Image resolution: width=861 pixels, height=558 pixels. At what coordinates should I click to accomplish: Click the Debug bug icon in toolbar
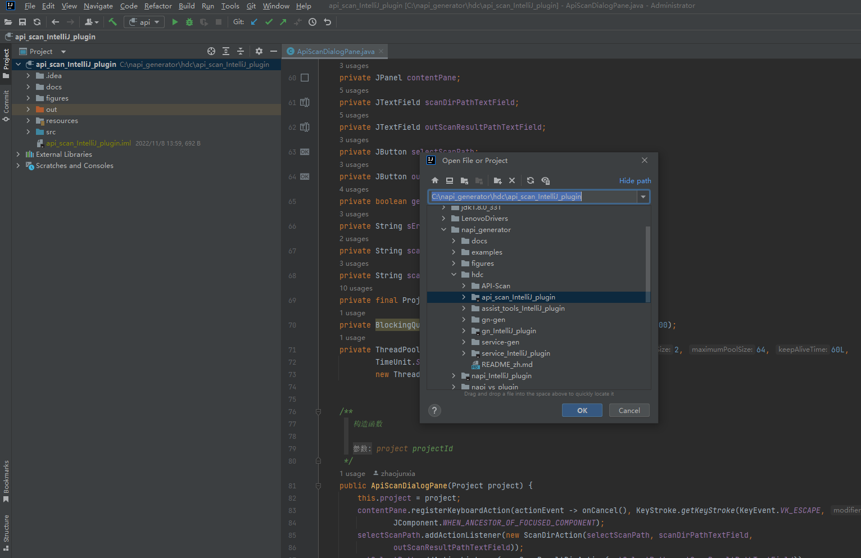click(x=189, y=22)
